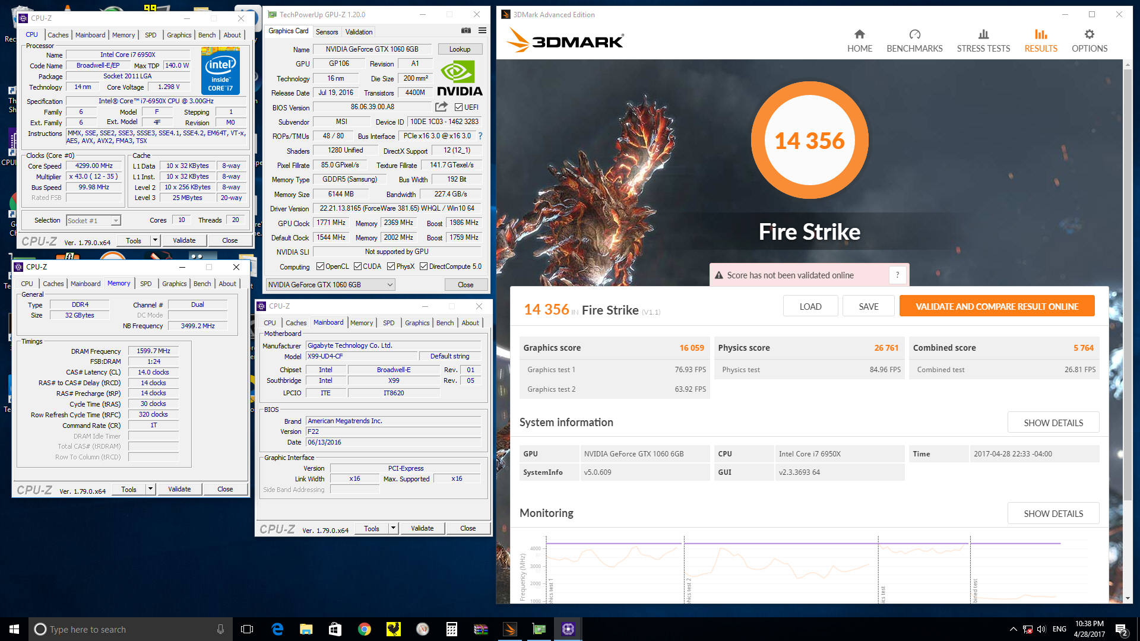The width and height of the screenshot is (1140, 641).
Task: Open 3DMark BENCHMARKS section
Action: tap(914, 41)
